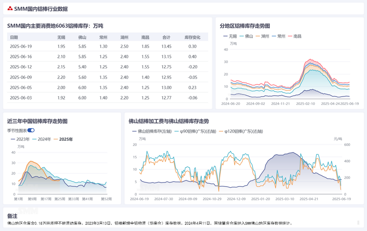Click 湖州 value 2.50 in first row

click(124, 46)
